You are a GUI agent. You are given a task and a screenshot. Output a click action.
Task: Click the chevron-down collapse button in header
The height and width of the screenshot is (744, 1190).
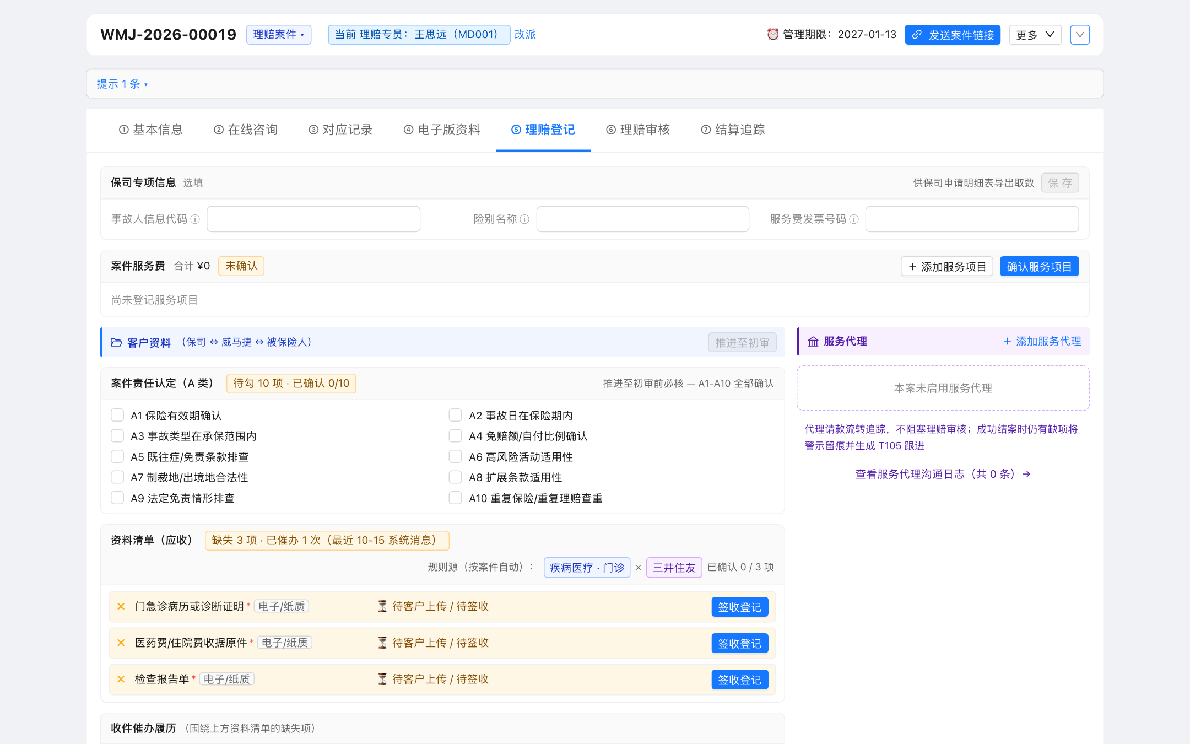[1080, 35]
